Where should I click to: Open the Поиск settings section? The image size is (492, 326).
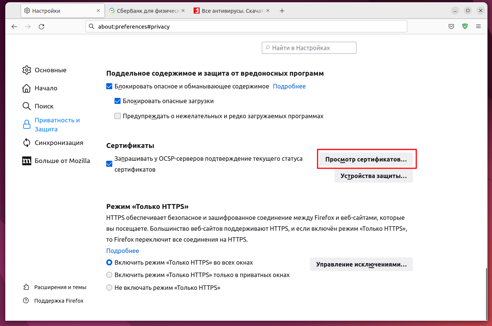point(44,106)
